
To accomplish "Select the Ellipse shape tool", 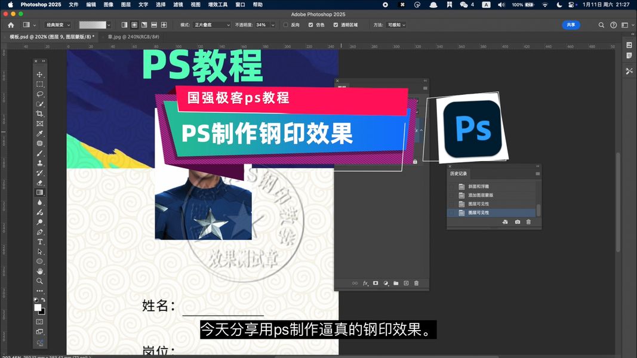I will tap(39, 261).
